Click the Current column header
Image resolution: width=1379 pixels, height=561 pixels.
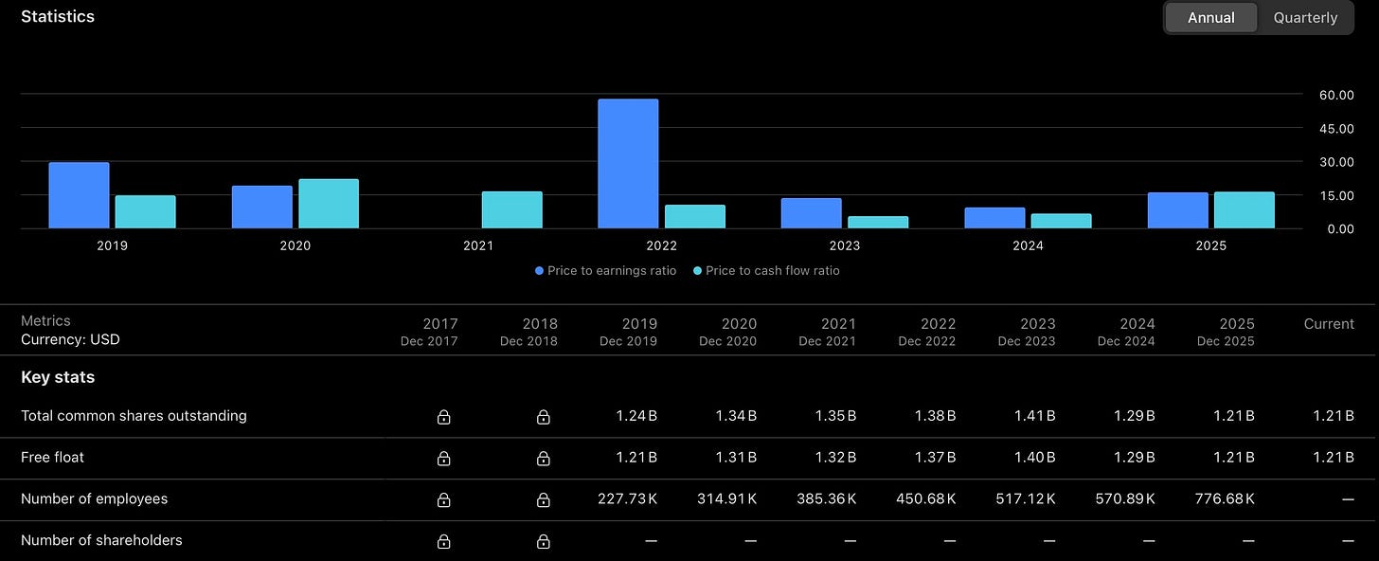1329,324
